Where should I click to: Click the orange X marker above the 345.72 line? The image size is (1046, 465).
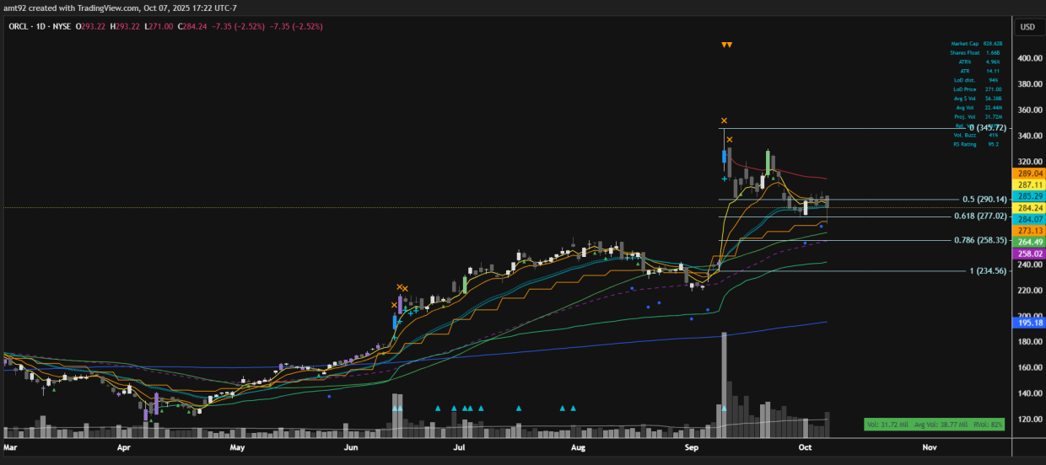pos(724,121)
